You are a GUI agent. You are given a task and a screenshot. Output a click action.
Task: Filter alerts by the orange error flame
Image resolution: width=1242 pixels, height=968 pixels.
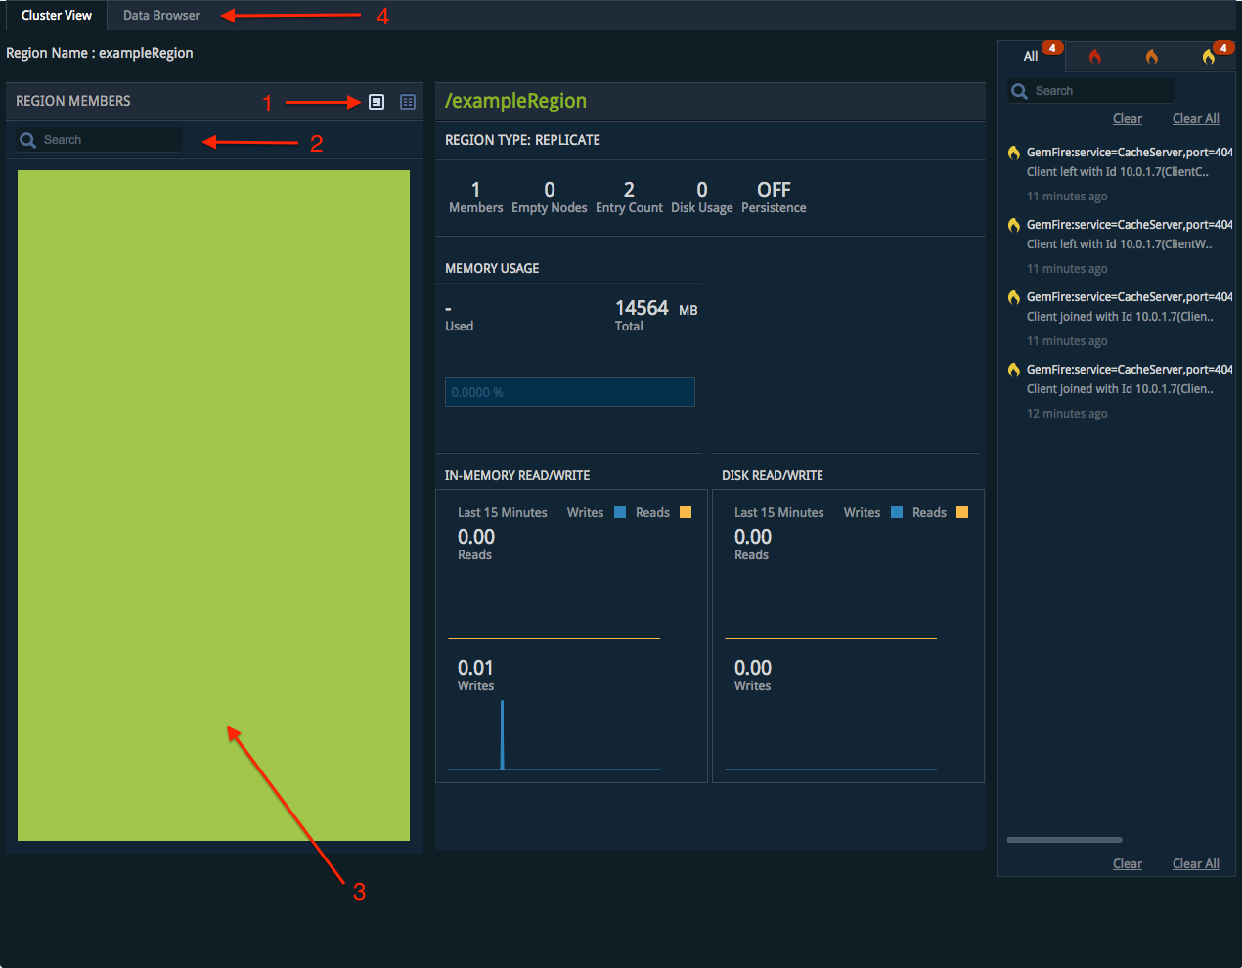tap(1152, 57)
